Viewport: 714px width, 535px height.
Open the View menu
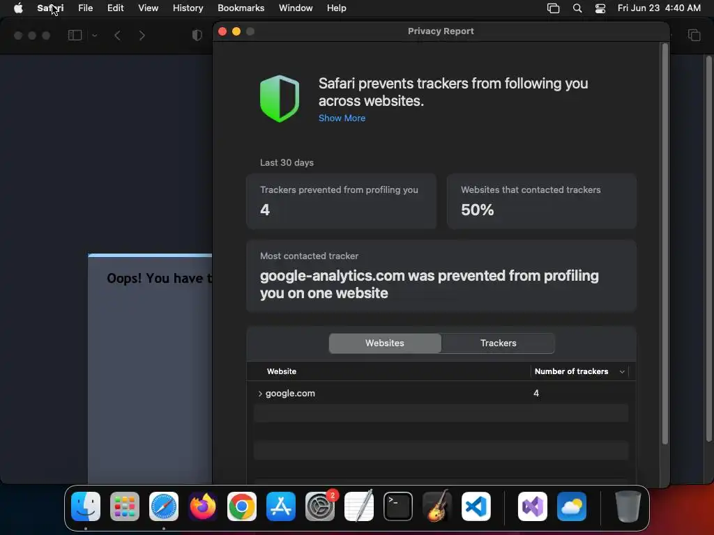[148, 8]
